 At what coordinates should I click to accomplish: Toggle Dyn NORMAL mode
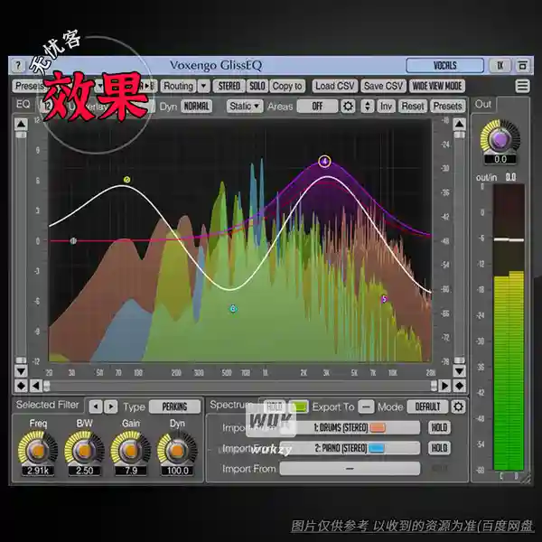[x=196, y=106]
